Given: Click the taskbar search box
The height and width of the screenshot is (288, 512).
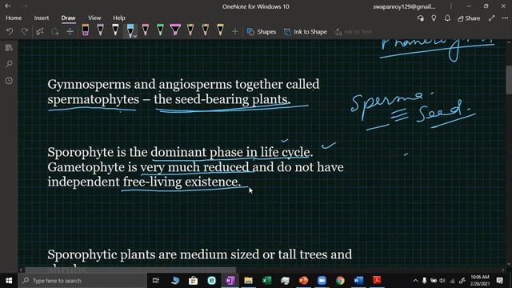Looking at the screenshot, I should 82,281.
